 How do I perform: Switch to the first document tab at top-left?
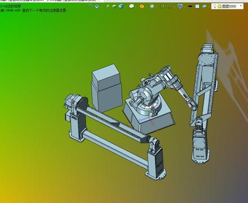tap(23, 1)
